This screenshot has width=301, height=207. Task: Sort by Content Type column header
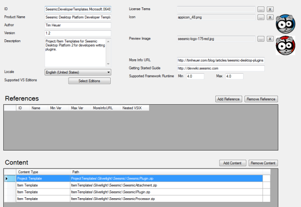[x=43, y=172]
